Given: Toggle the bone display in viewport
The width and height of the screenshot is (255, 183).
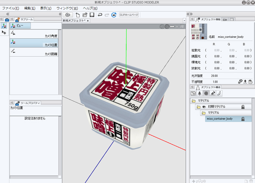Looking at the screenshot, I should tap(172, 26).
